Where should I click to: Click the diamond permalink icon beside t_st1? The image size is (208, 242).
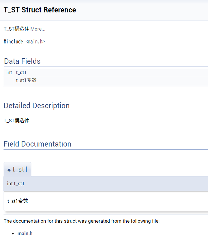(x=9, y=170)
